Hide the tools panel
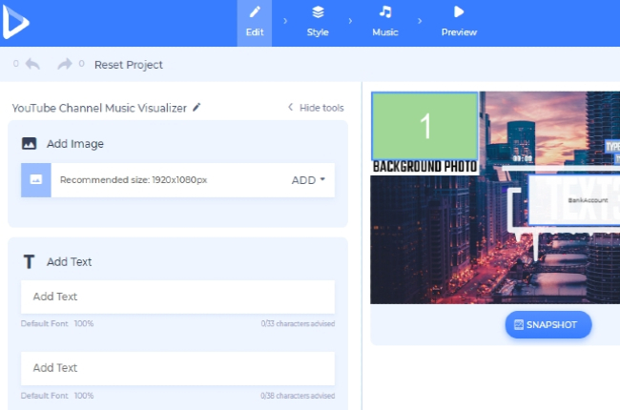The width and height of the screenshot is (620, 410). click(x=316, y=108)
